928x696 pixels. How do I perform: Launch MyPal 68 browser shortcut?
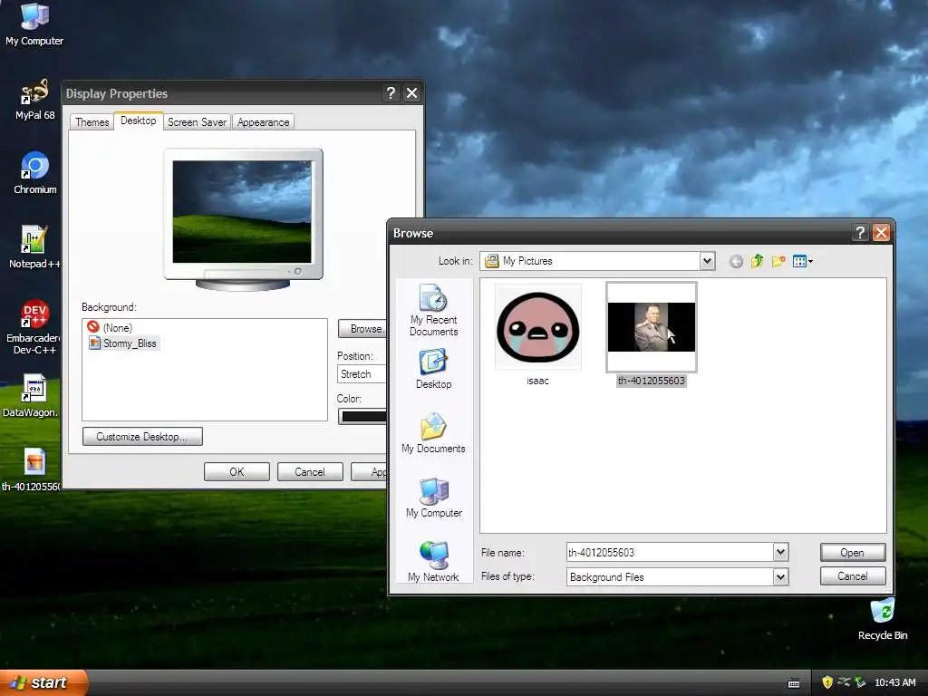click(x=34, y=100)
